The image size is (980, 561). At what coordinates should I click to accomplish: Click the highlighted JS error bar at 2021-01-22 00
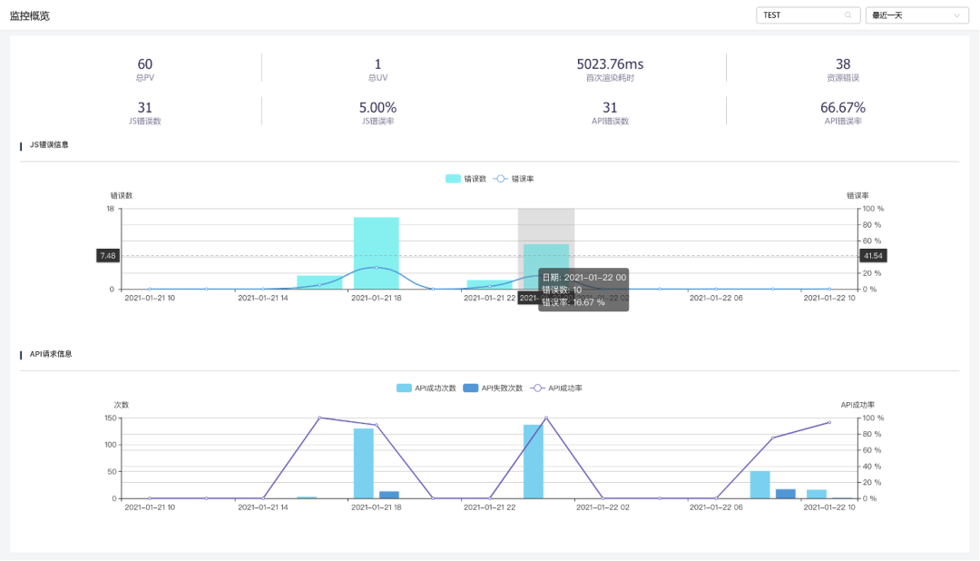546,266
